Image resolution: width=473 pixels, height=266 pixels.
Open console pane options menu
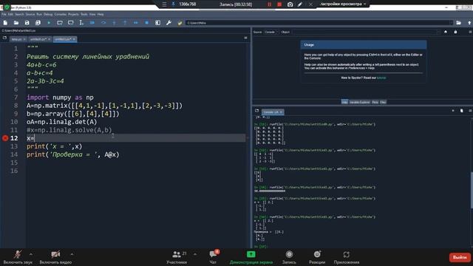[x=470, y=111]
